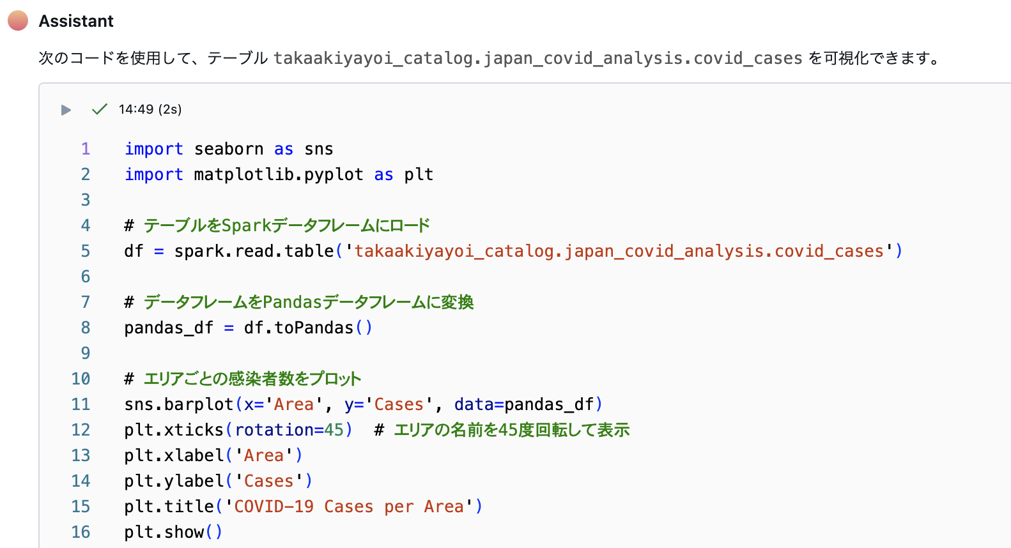The image size is (1011, 548).
Task: Click the plt.xlabel('Area') line
Action: tap(213, 455)
